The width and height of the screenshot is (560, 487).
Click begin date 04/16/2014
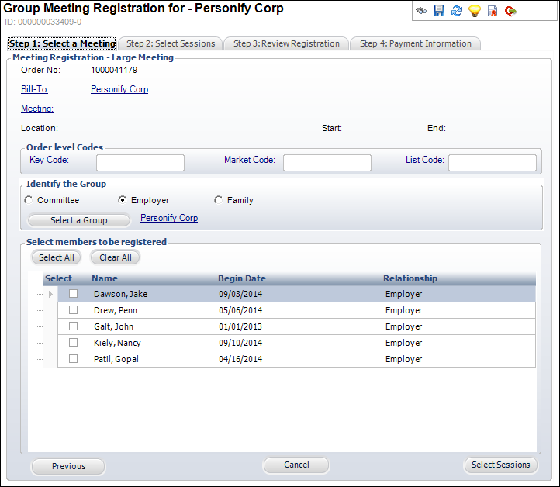pos(240,359)
